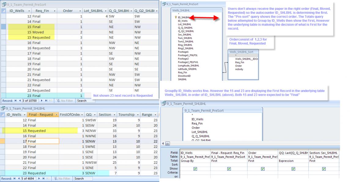Click record number box showing 5 of 4694
The height and width of the screenshot is (182, 352).
[x=28, y=179]
